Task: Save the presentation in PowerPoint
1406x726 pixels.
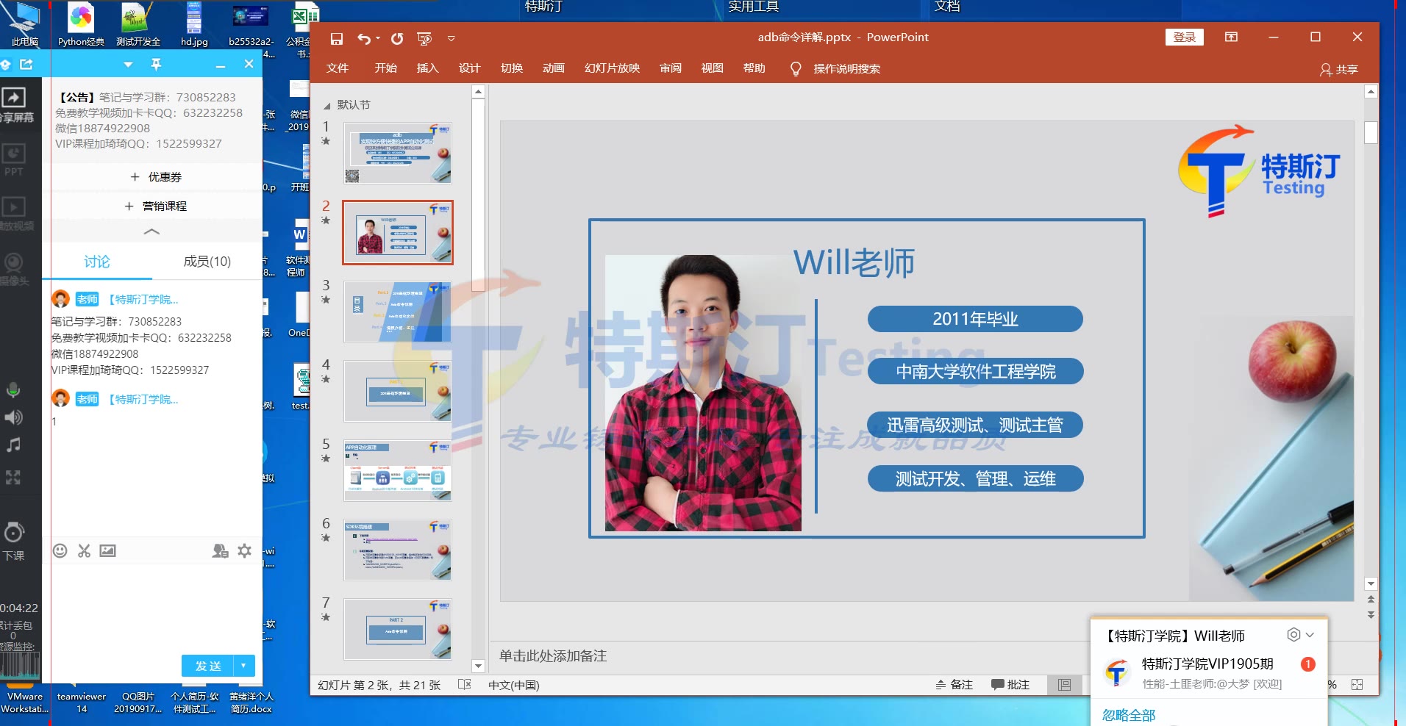Action: [337, 38]
